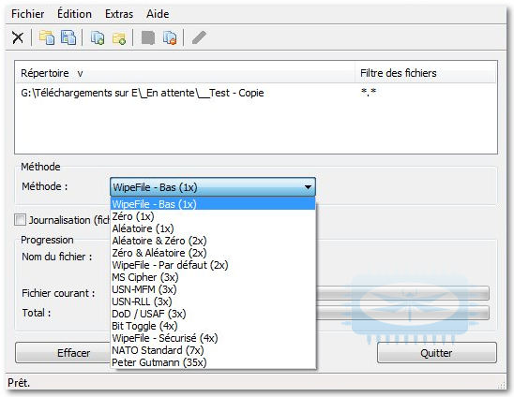Choose WipeFile - Bas (1x) from the list

[x=213, y=204]
